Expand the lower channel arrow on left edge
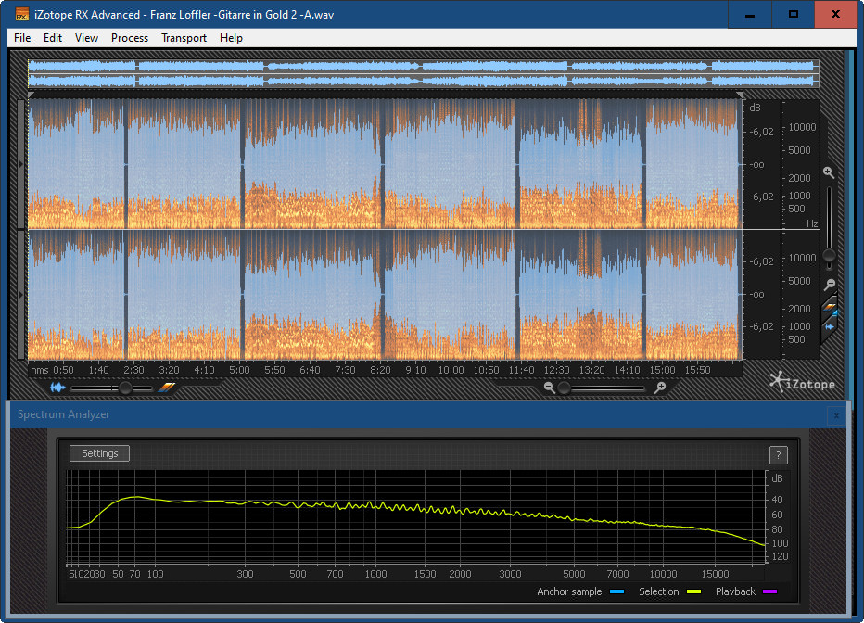 (x=22, y=294)
